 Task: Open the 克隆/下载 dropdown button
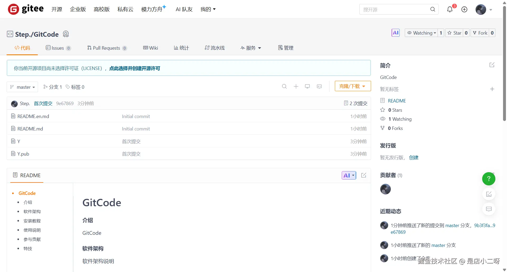click(353, 86)
